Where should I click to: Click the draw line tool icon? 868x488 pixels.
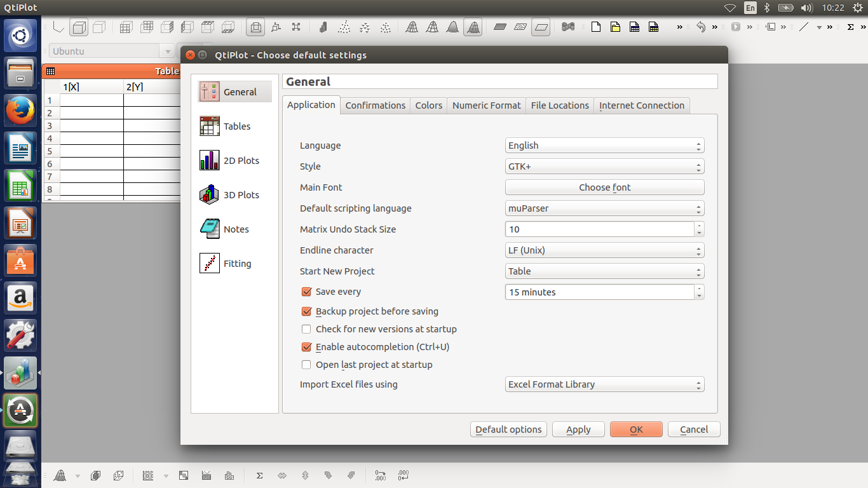[804, 27]
